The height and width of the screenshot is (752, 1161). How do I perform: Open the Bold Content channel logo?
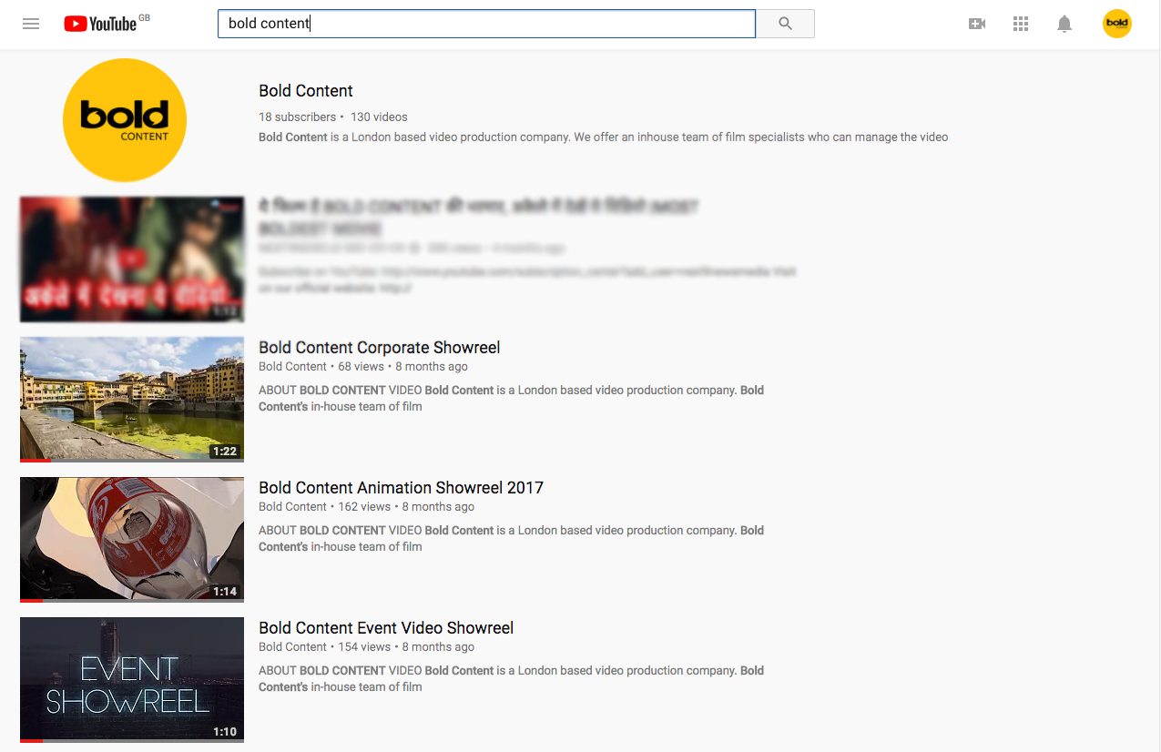[125, 120]
